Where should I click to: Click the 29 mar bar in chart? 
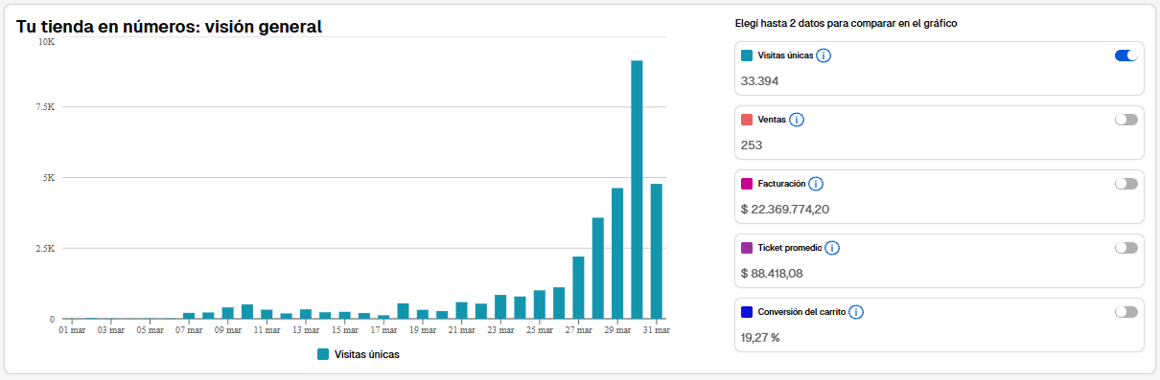617,254
